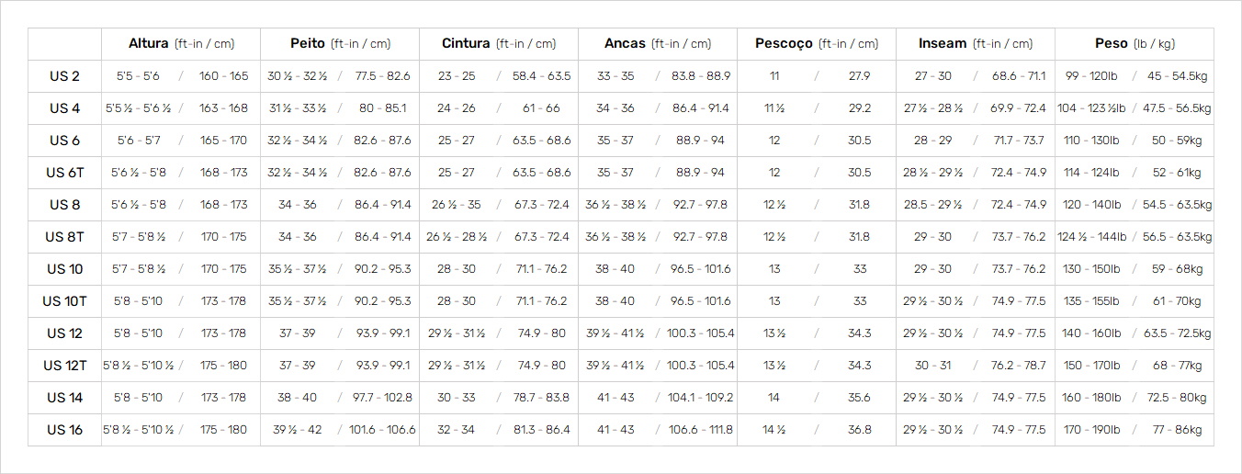
Task: Click the Altura column header
Action: click(181, 44)
